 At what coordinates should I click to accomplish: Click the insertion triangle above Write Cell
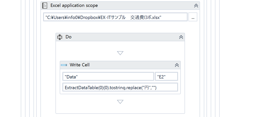[x=120, y=53]
